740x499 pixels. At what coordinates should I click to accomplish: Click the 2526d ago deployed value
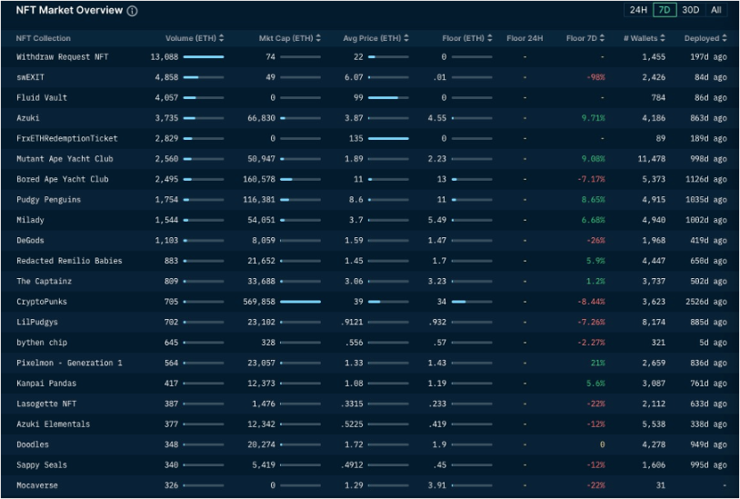point(706,302)
